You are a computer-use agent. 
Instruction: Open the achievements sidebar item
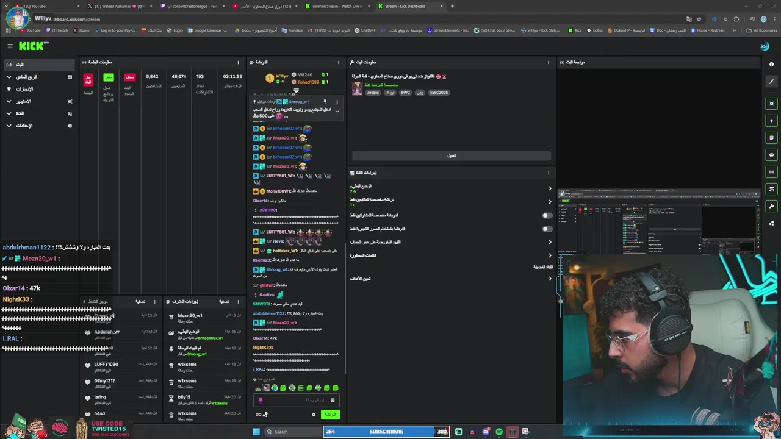coord(38,89)
